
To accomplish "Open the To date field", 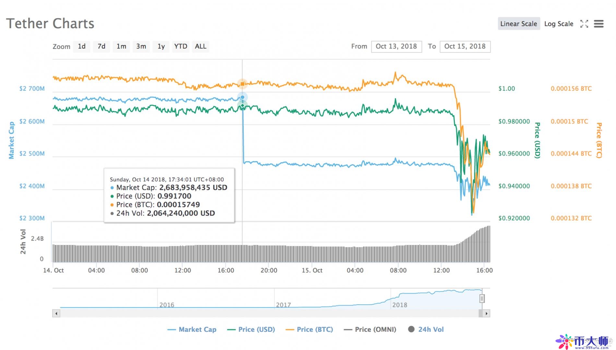I will 465,46.
